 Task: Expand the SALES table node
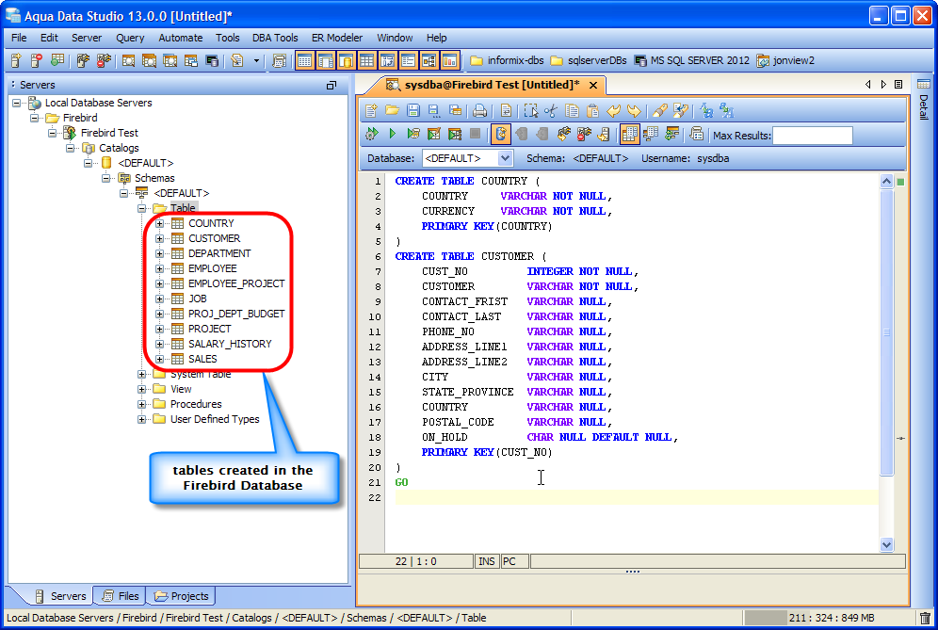pyautogui.click(x=160, y=359)
